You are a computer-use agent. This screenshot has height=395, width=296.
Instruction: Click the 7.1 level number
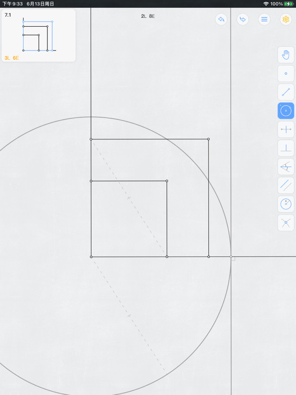pos(8,15)
